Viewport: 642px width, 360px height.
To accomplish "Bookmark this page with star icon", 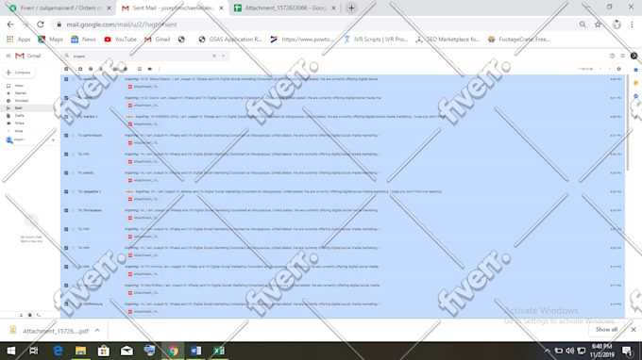I will pyautogui.click(x=598, y=25).
